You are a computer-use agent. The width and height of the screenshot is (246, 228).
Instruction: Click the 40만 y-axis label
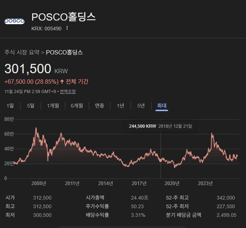pyautogui.click(x=9, y=149)
